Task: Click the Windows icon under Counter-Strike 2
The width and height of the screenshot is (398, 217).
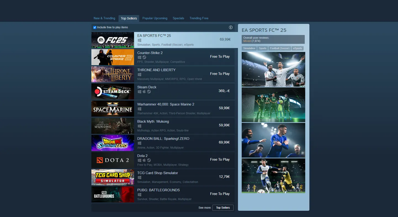Action: [139, 57]
